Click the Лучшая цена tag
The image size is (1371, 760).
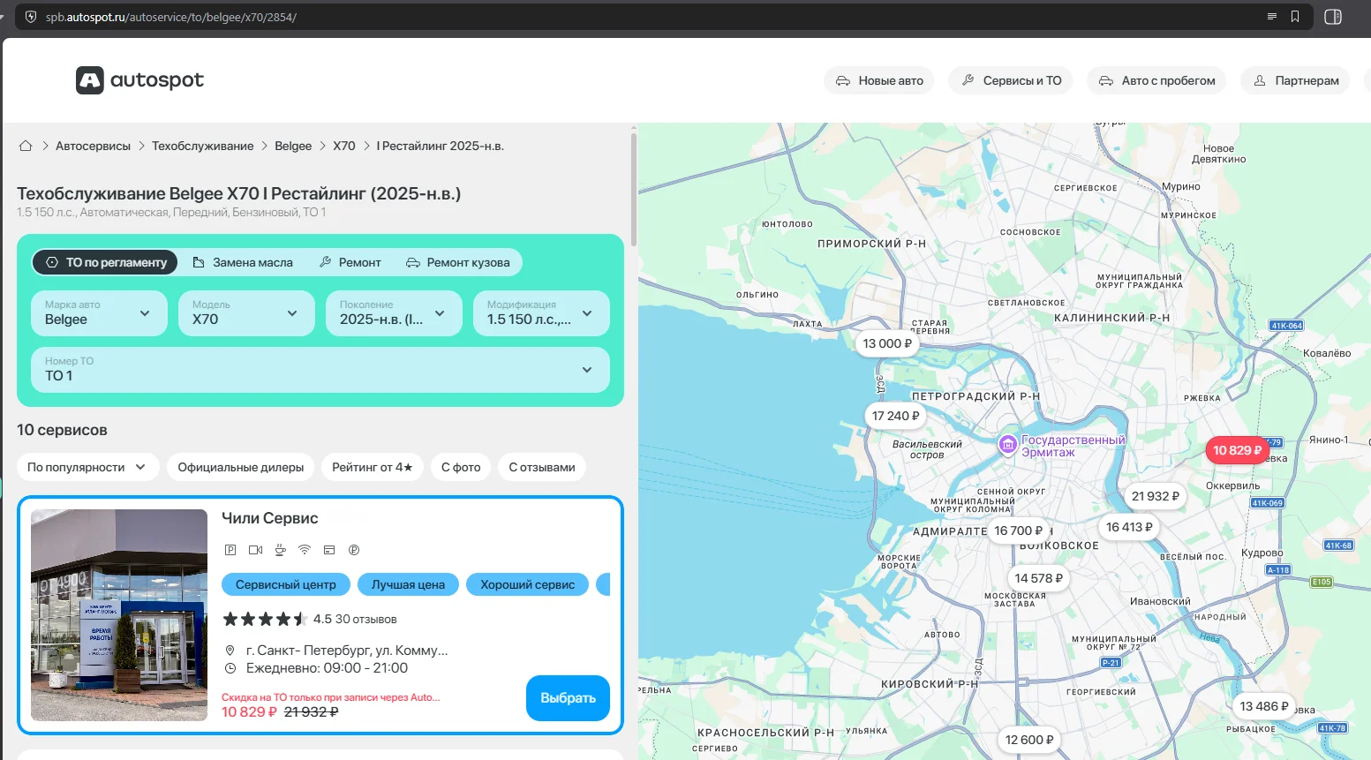408,584
